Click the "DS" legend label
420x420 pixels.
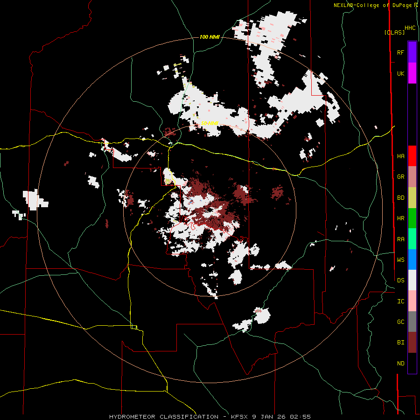(x=400, y=280)
